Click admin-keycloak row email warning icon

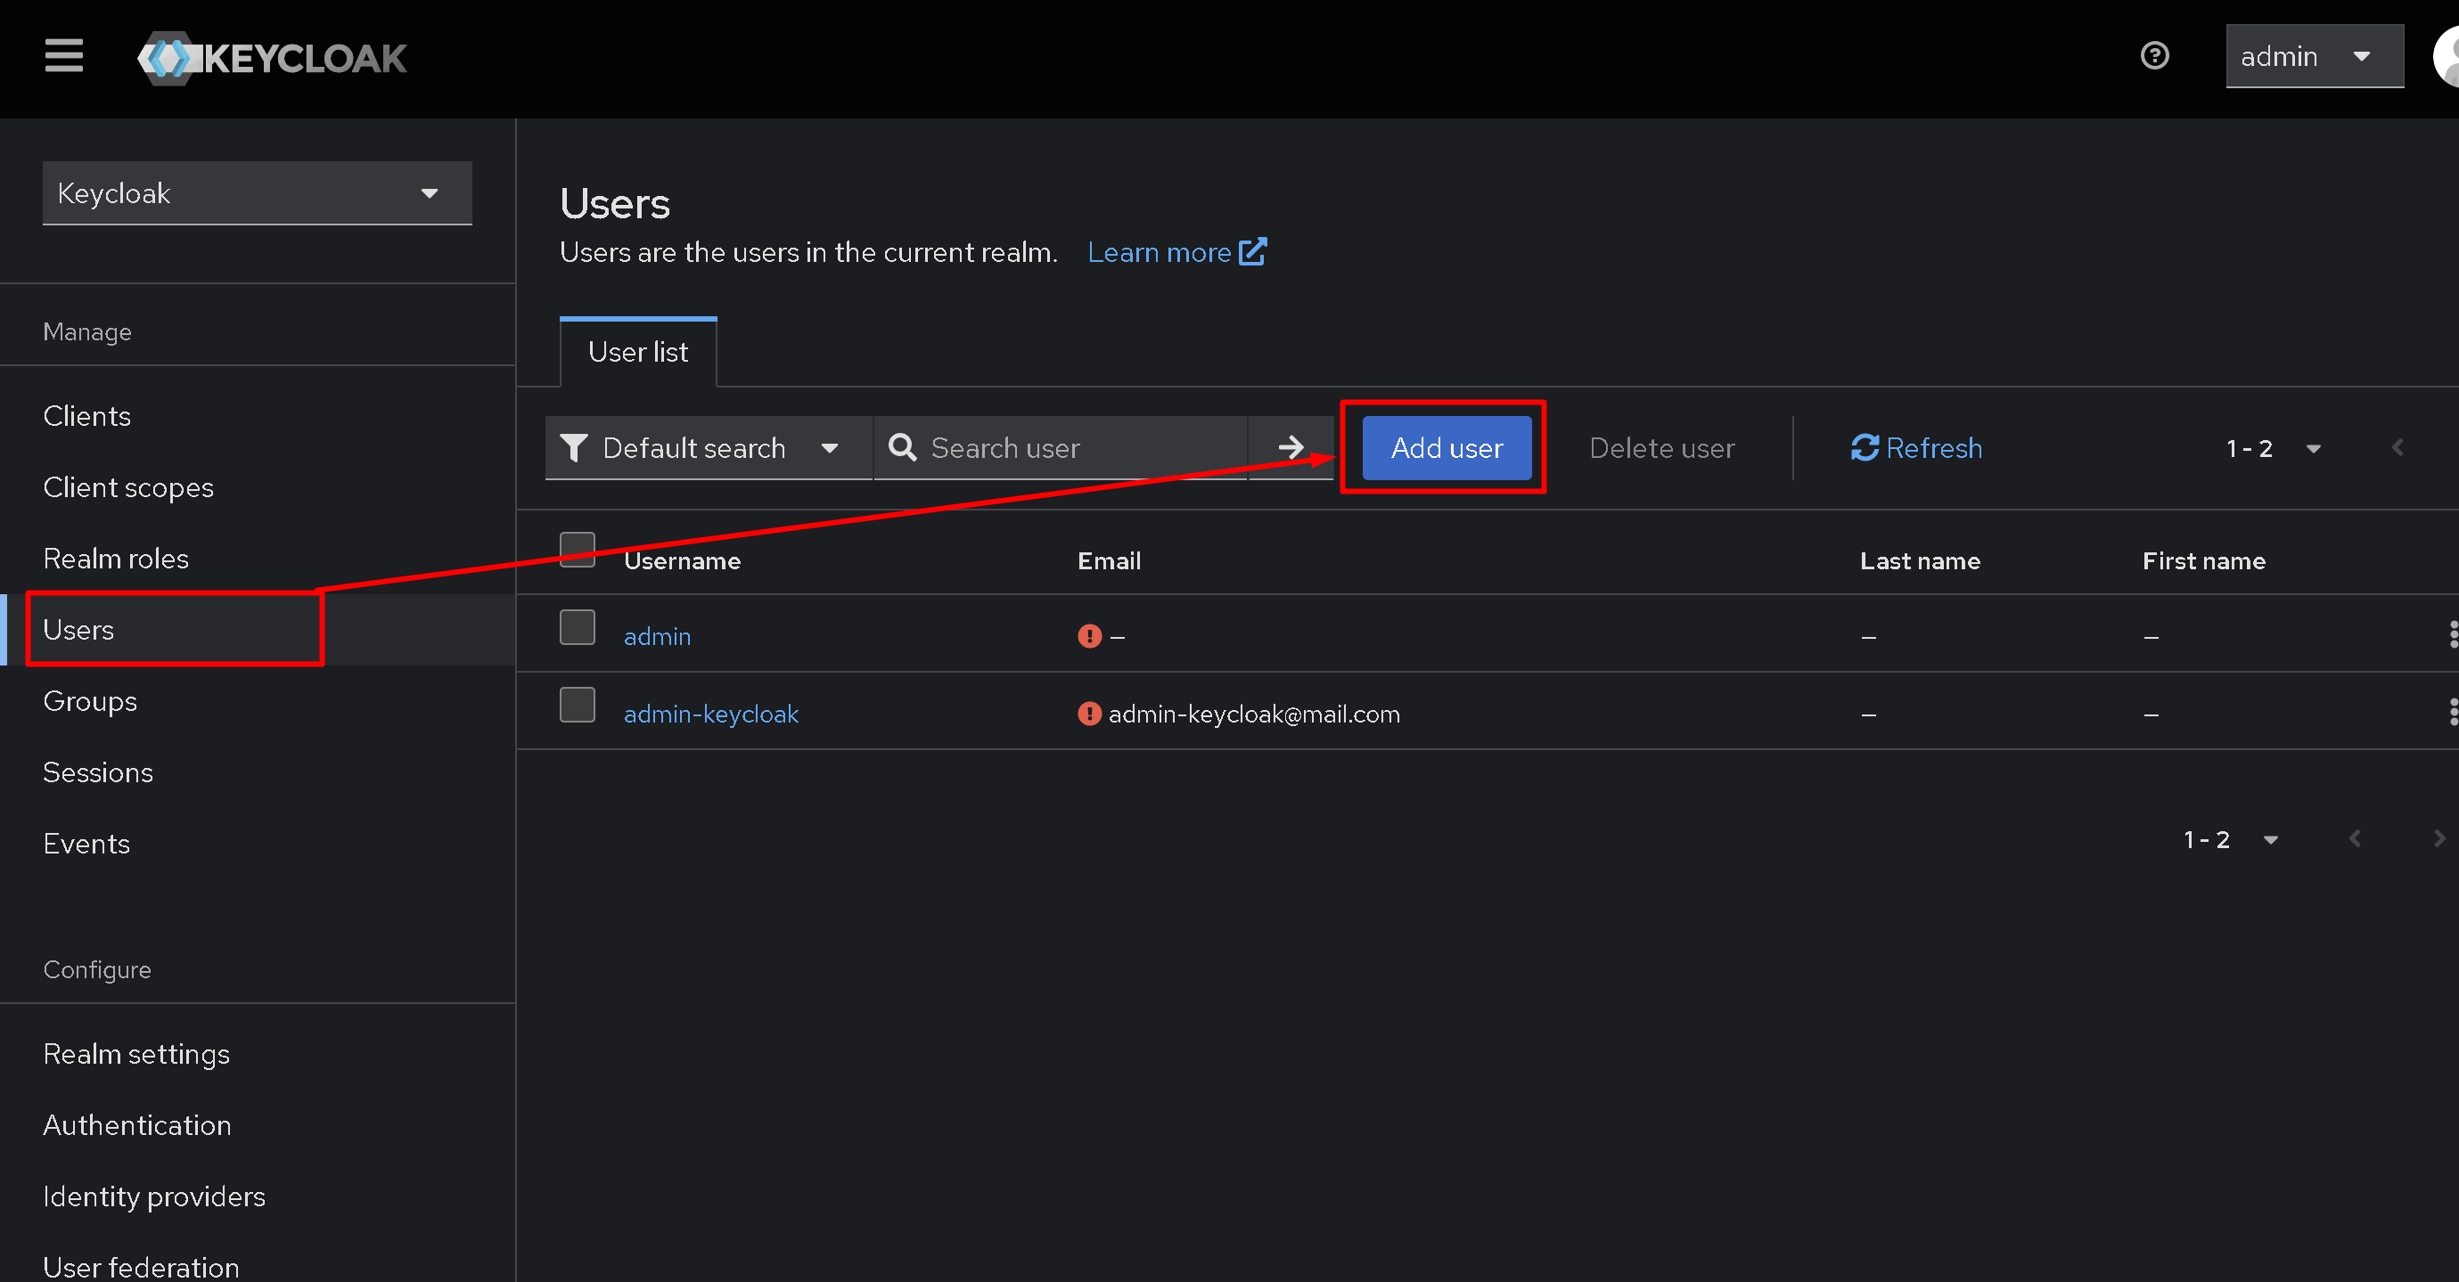point(1089,714)
